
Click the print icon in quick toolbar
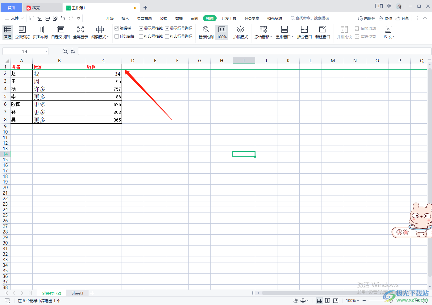coord(47,18)
